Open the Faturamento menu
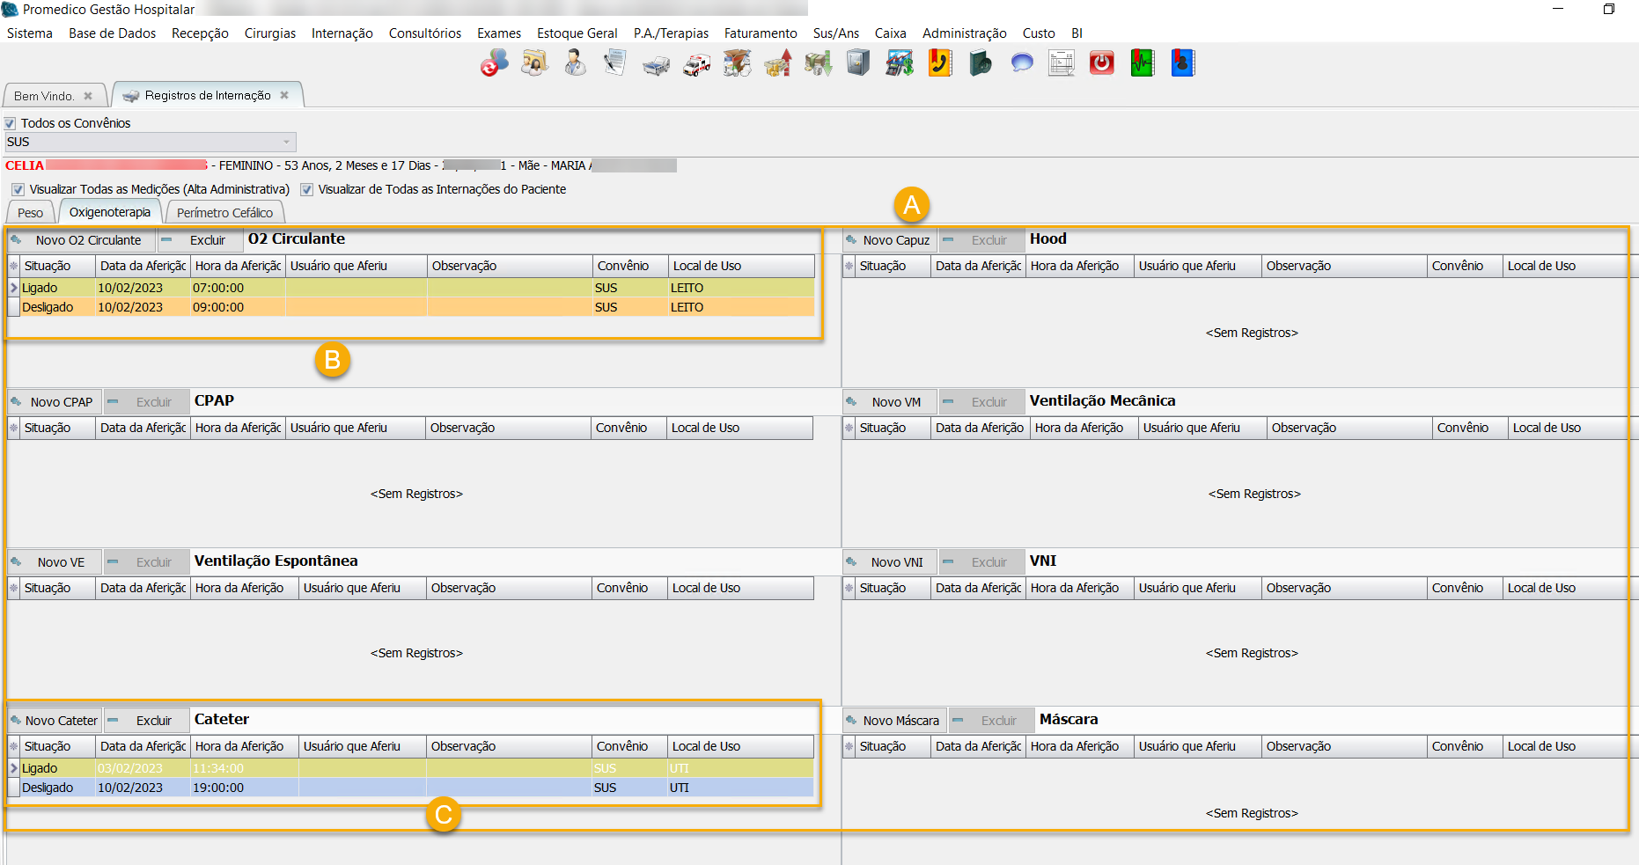Viewport: 1639px width, 865px height. (760, 33)
